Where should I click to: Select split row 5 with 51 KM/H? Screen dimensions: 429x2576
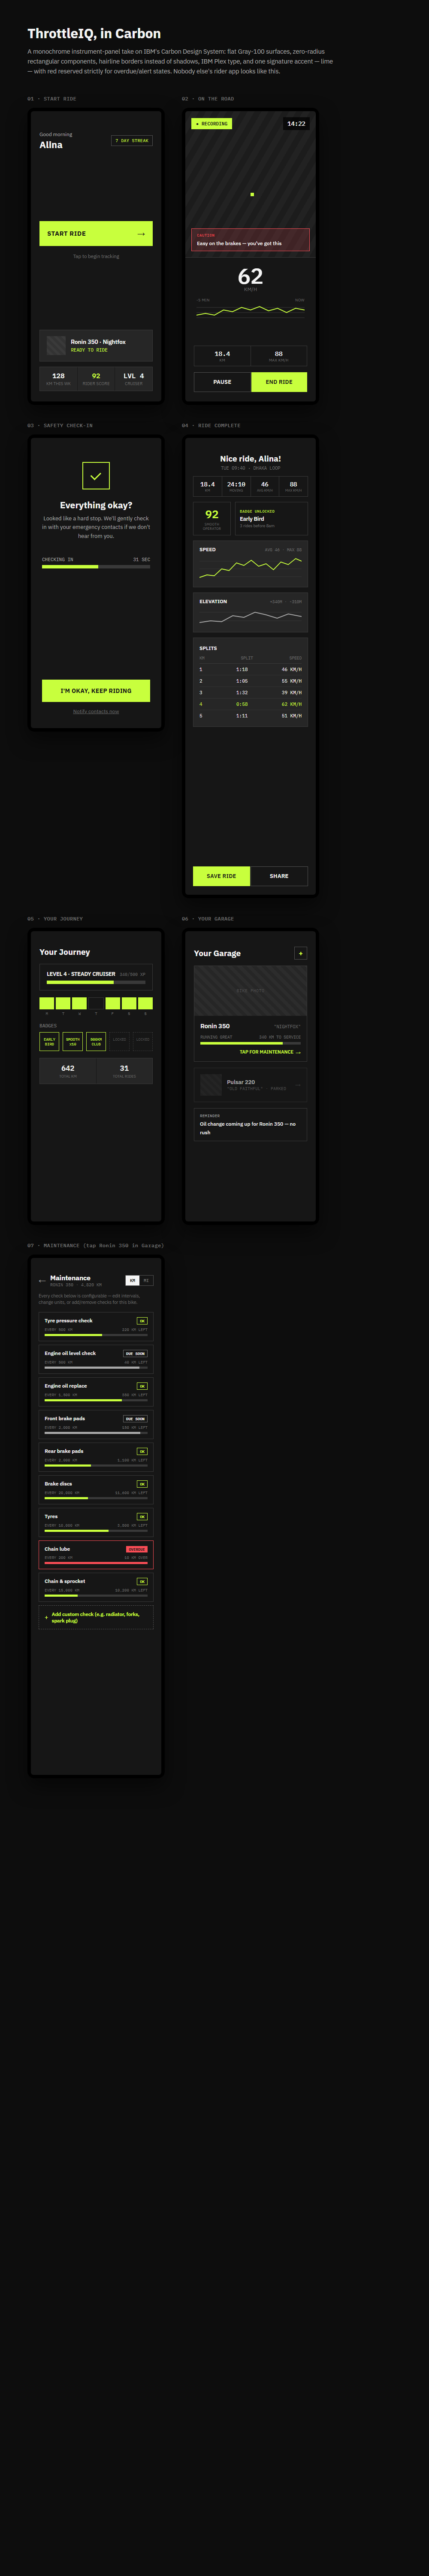tap(250, 716)
